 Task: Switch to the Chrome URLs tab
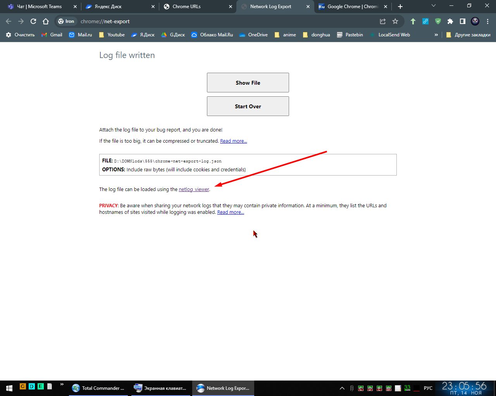[198, 7]
